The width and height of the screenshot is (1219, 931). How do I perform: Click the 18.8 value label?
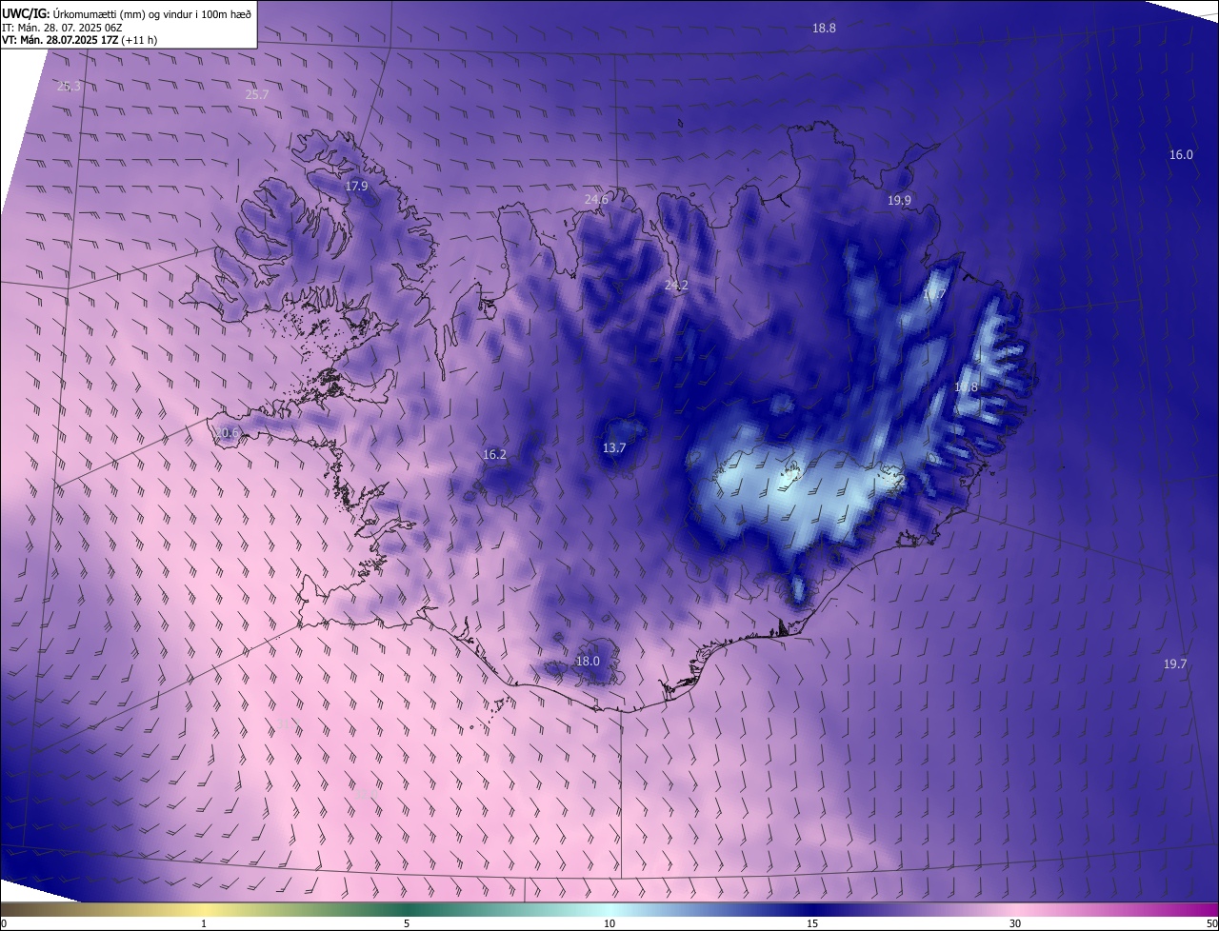[824, 29]
